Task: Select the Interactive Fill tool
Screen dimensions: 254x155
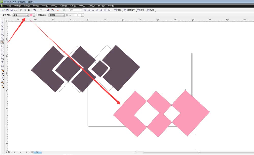Action: pos(2,86)
